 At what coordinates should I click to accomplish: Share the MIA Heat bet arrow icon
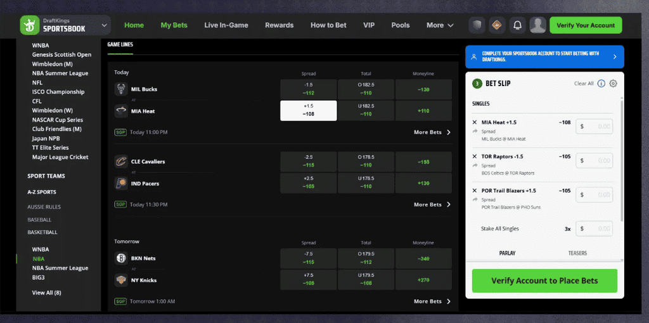point(475,132)
